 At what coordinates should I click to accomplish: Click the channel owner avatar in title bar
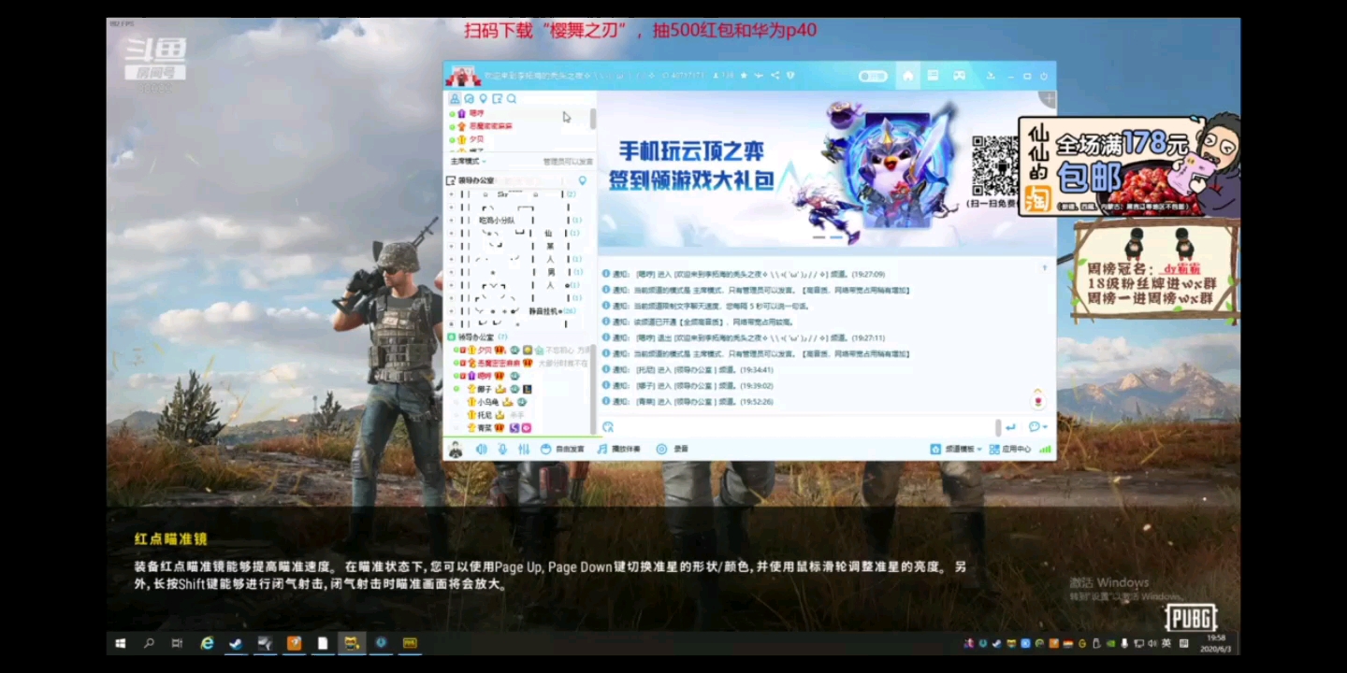(x=461, y=75)
